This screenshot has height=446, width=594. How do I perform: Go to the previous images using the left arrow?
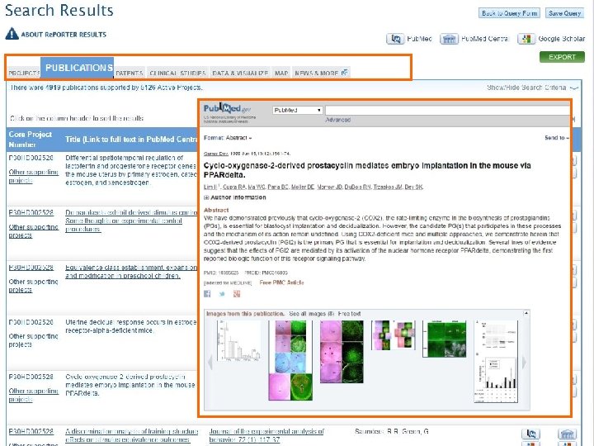coord(210,363)
